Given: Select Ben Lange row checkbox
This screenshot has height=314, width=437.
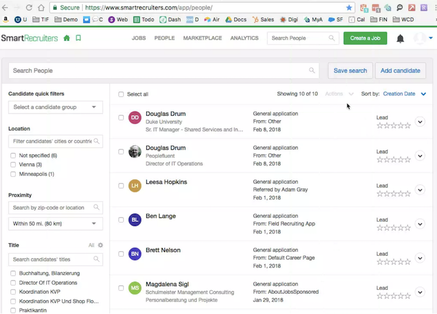Looking at the screenshot, I should (x=121, y=220).
